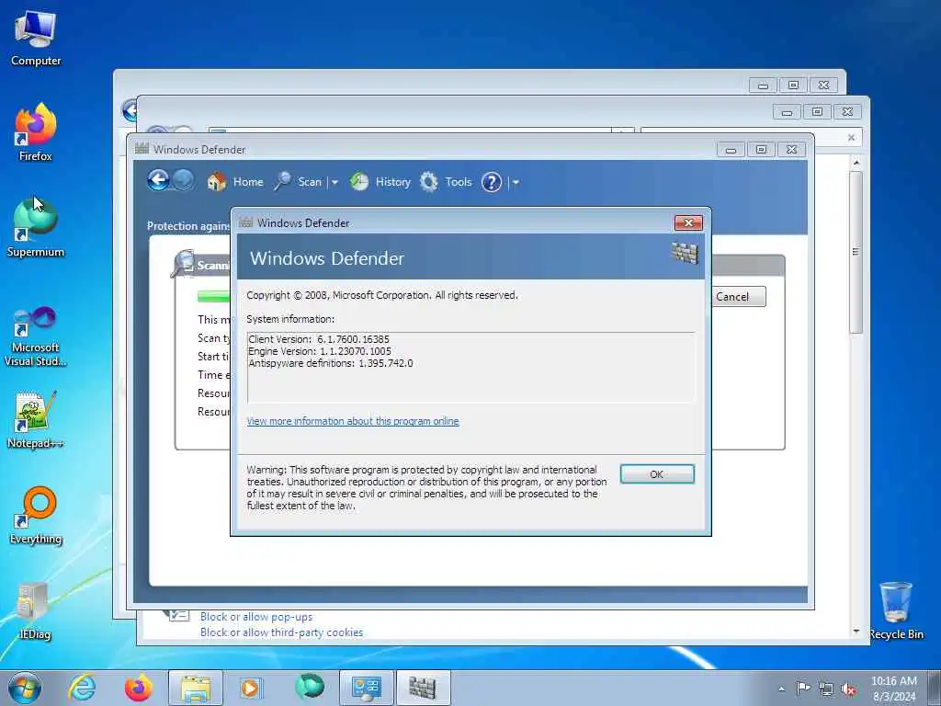Click scrollbar up arrow in the background window
The width and height of the screenshot is (941, 706).
(x=856, y=163)
